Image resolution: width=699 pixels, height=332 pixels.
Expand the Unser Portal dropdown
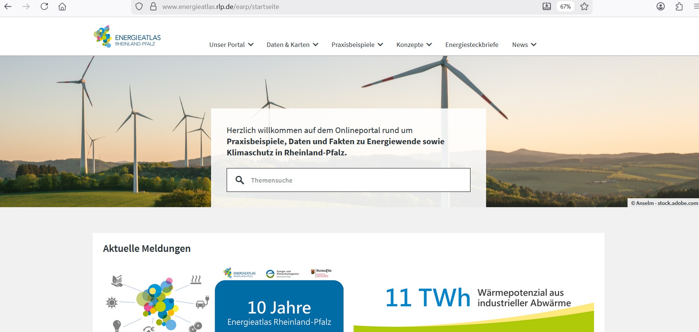pyautogui.click(x=231, y=45)
